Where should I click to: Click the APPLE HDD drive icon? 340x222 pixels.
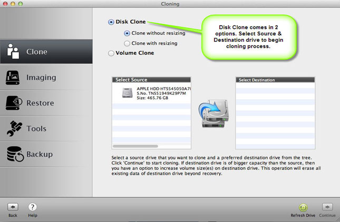(x=127, y=93)
